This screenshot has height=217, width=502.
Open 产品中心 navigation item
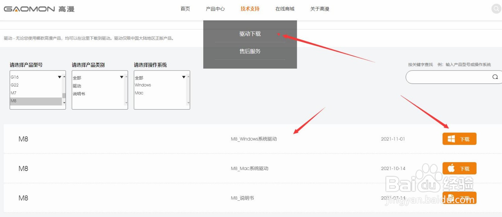215,9
